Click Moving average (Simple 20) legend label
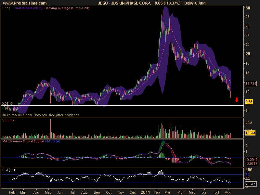260x195 pixels. [67, 8]
